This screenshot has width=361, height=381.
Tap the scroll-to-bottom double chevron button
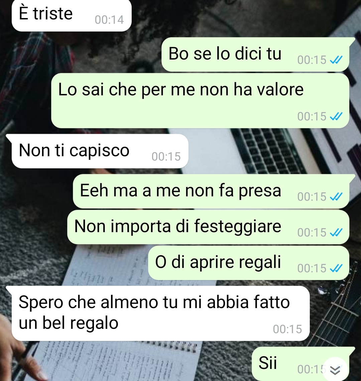335,370
